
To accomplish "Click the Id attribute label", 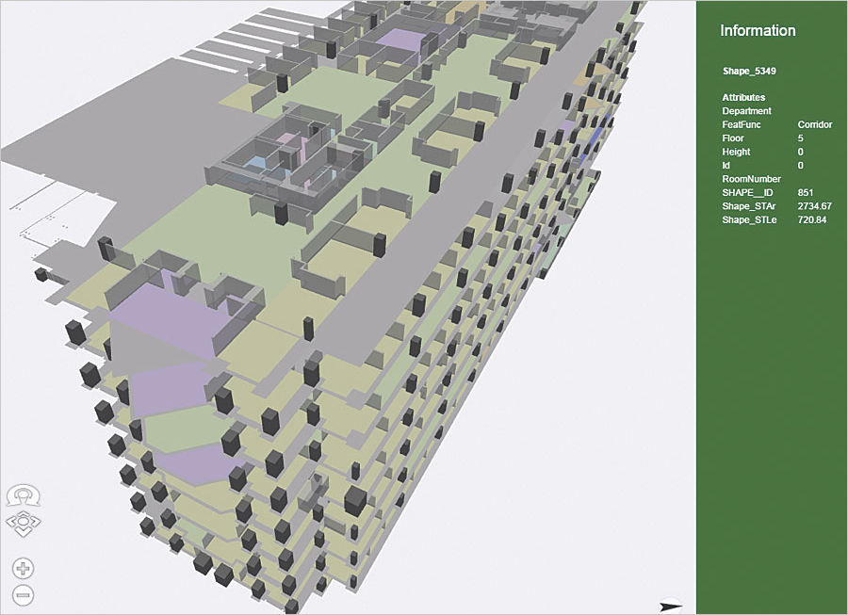I will tap(726, 166).
